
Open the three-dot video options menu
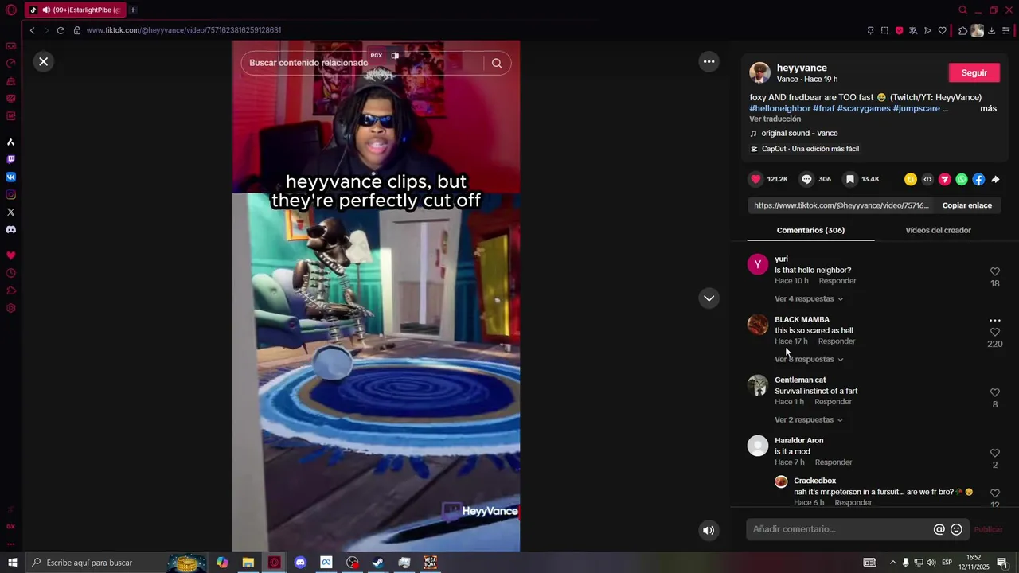[709, 61]
